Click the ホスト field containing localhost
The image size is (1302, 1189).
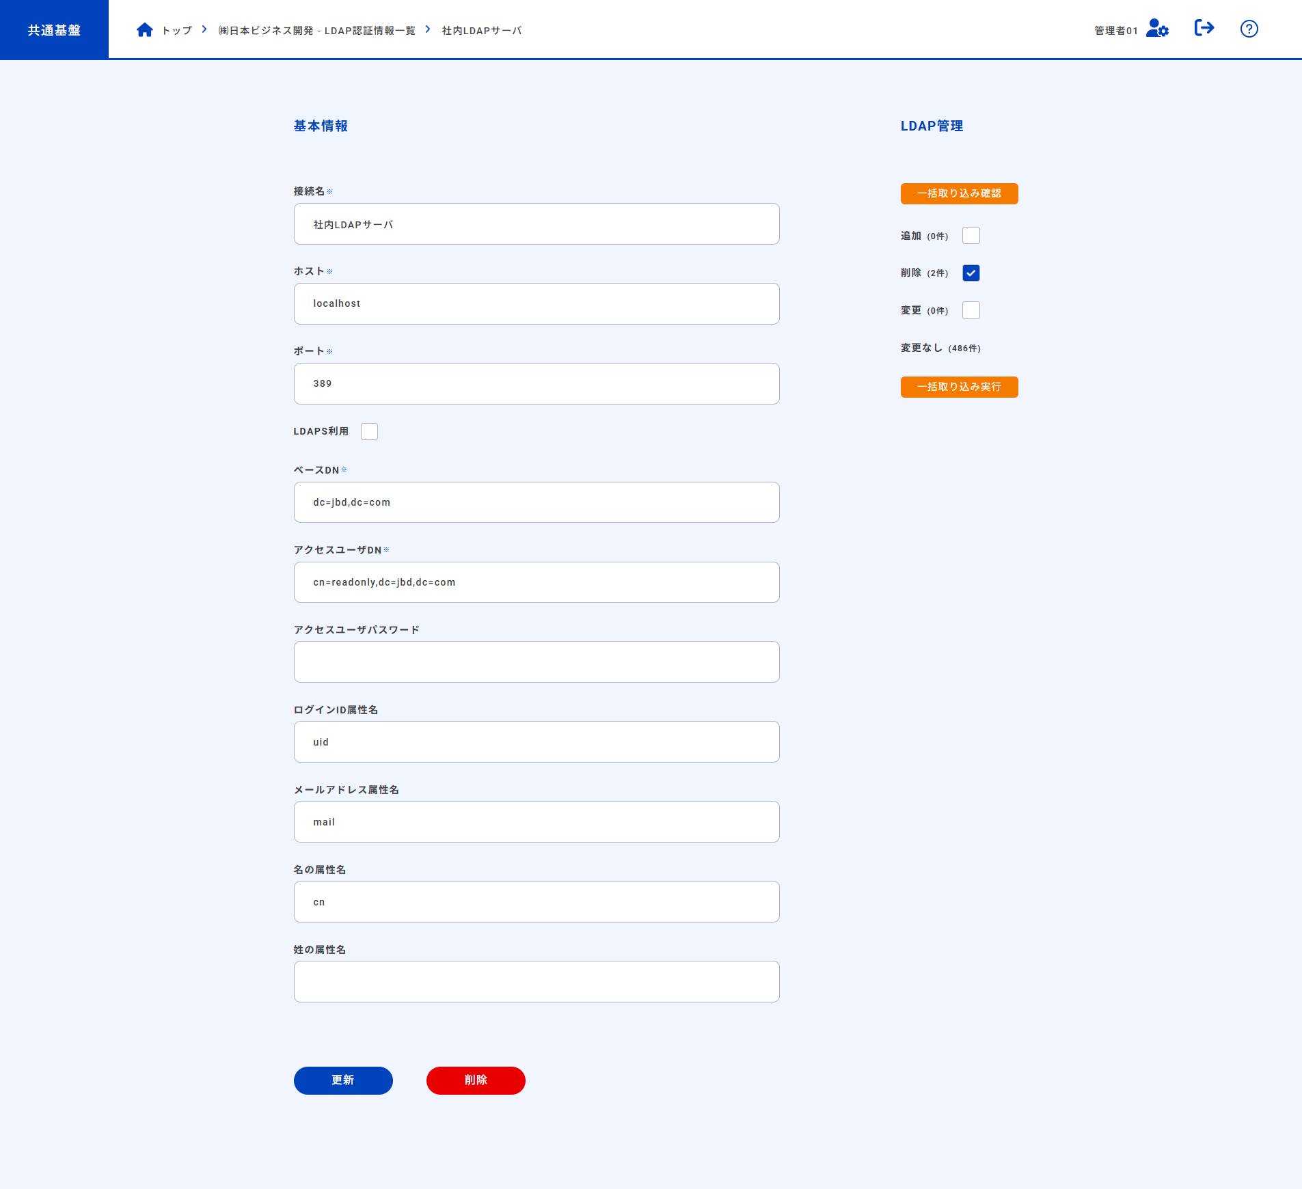537,304
